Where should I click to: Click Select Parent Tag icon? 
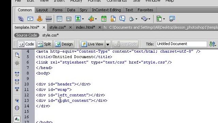point(17,100)
